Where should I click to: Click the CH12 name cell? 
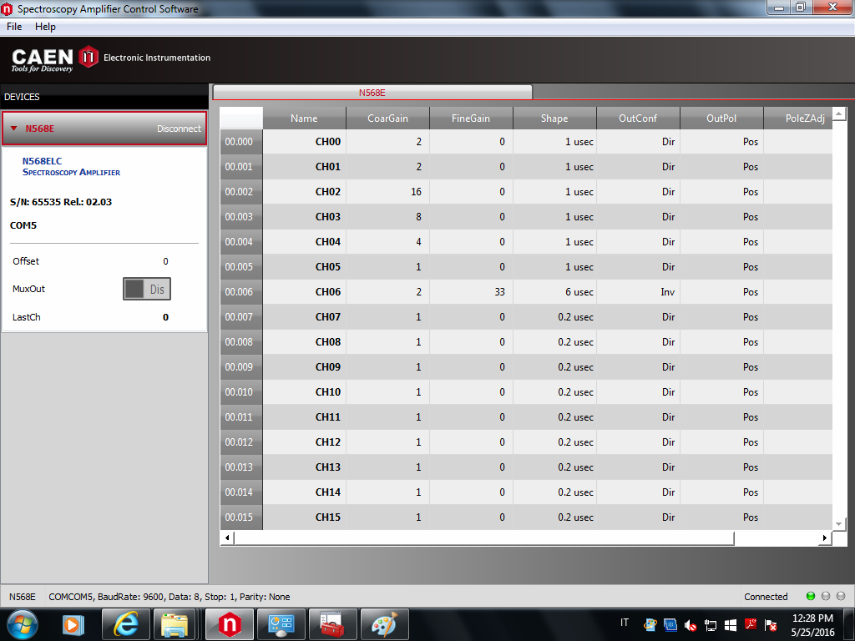click(304, 442)
